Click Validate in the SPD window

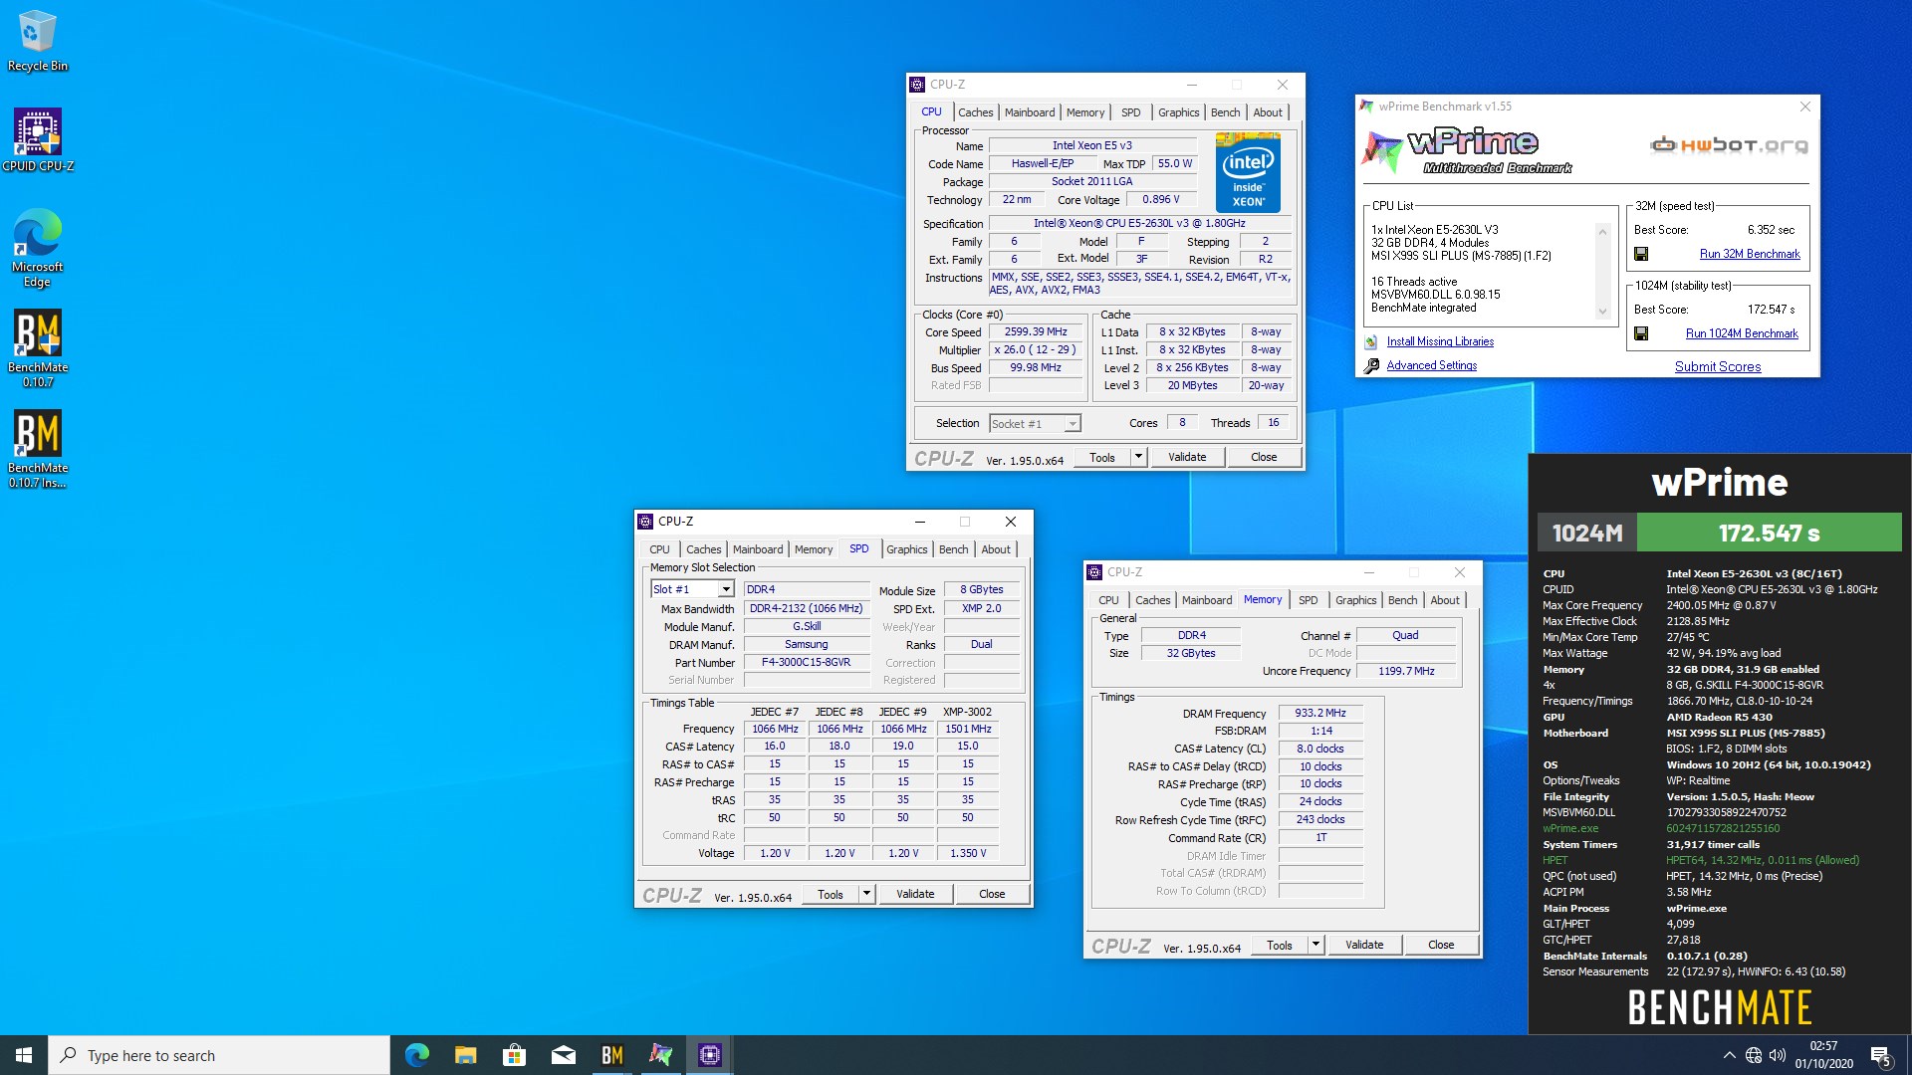click(x=915, y=894)
